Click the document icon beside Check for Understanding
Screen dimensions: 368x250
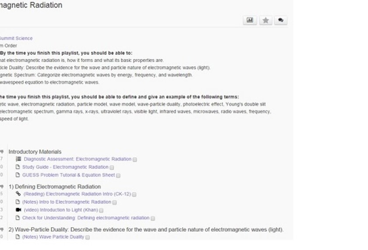coord(18,218)
